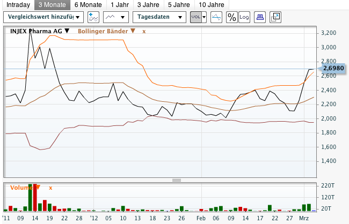
Task: Expand the INJEX Pharma AG series menu
Action: pyautogui.click(x=67, y=31)
